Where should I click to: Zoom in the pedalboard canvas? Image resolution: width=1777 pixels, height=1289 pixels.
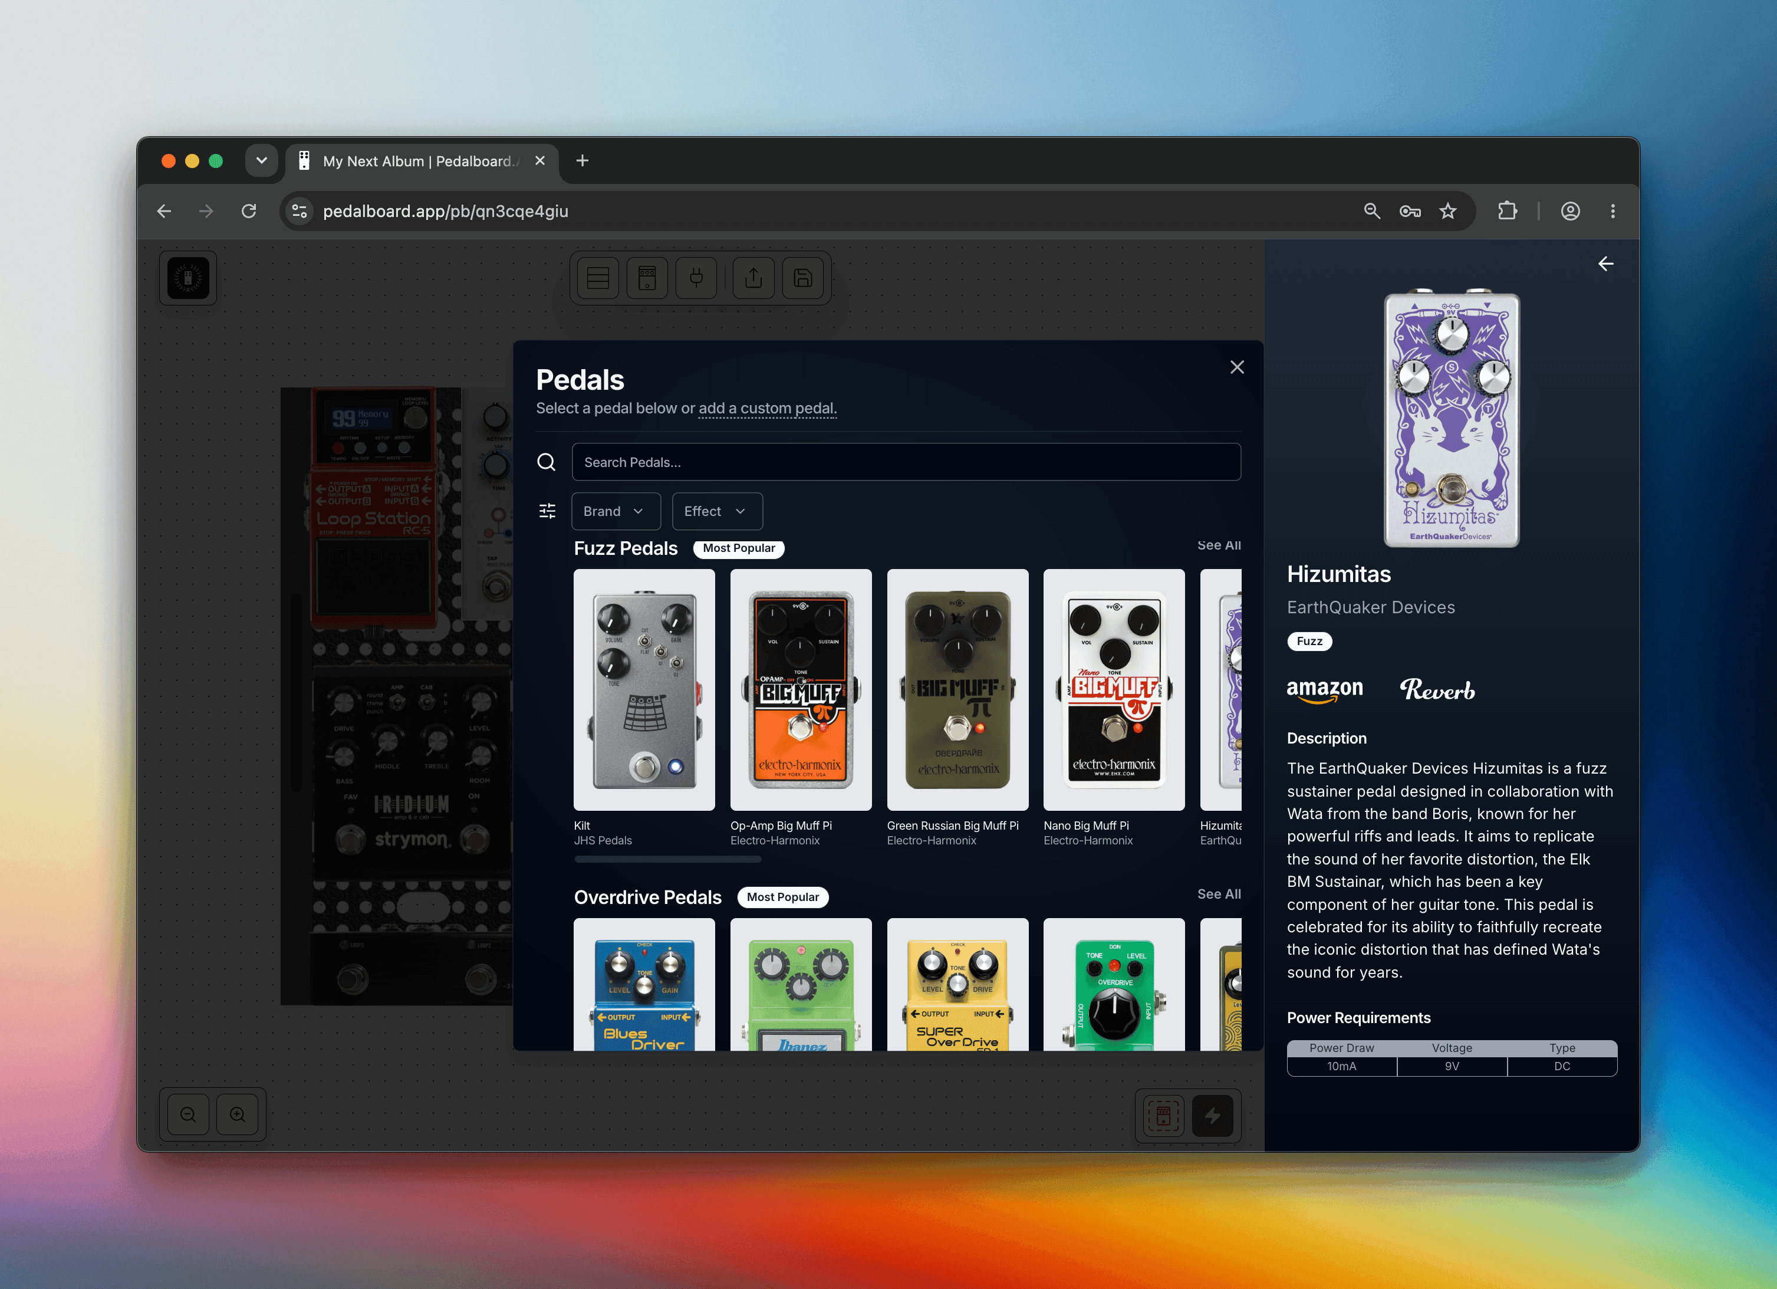pyautogui.click(x=238, y=1114)
